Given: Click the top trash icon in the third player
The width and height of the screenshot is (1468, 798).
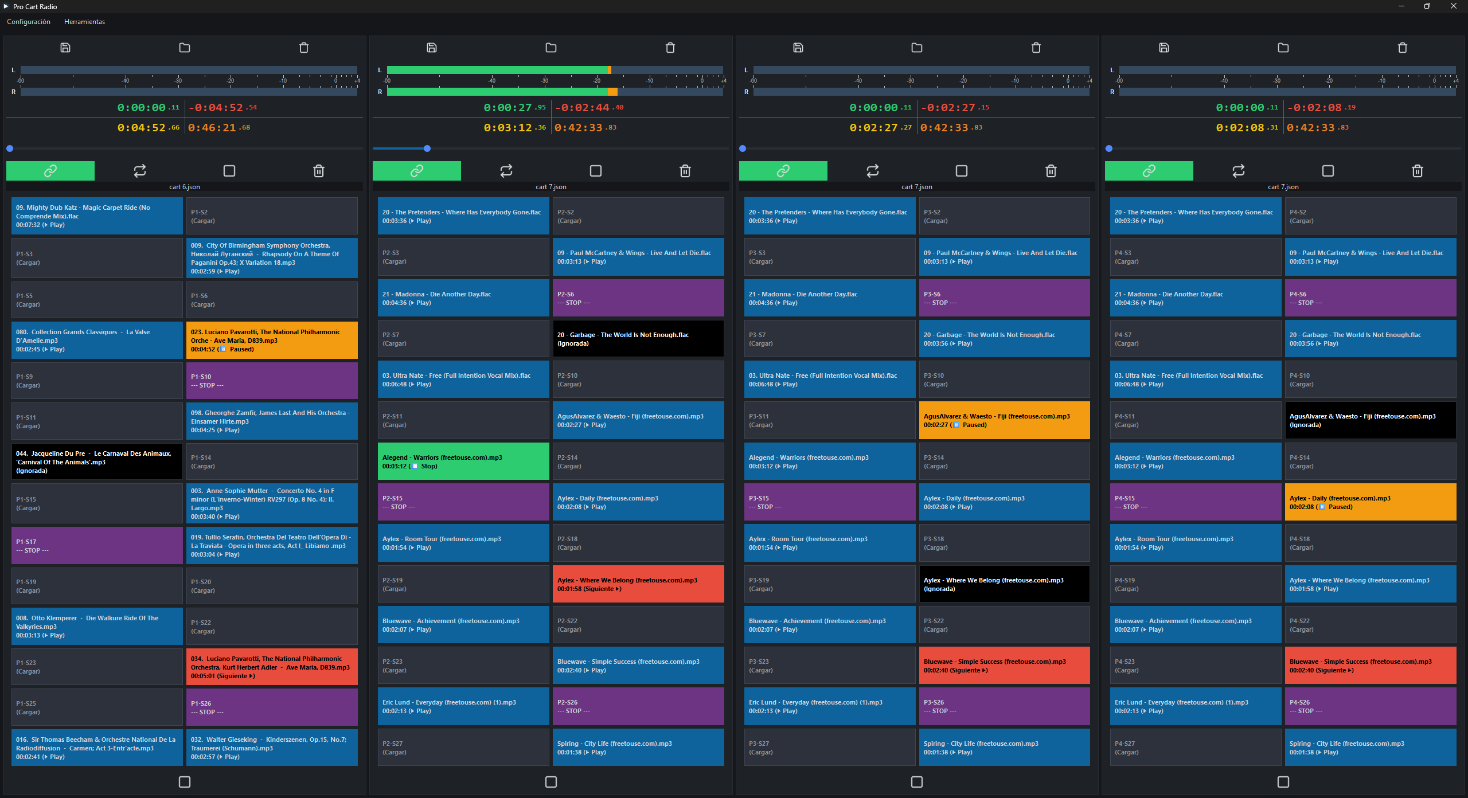Looking at the screenshot, I should point(1036,48).
